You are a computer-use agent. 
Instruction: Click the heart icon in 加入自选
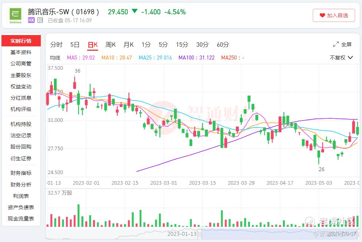click(x=322, y=15)
